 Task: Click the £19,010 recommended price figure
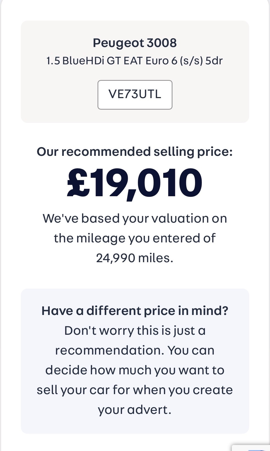(135, 182)
